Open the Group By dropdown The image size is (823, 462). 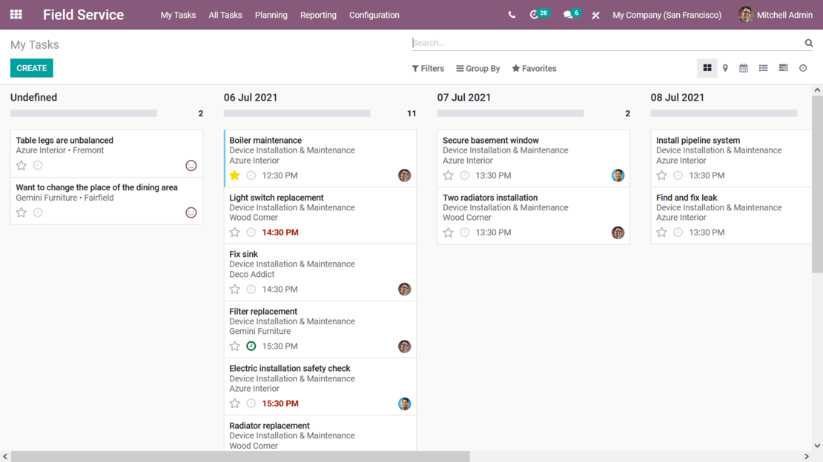pyautogui.click(x=477, y=68)
